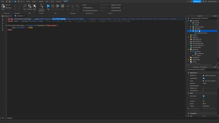
Task: Expand the SpawnLocation tree node
Action: pyautogui.click(x=191, y=27)
